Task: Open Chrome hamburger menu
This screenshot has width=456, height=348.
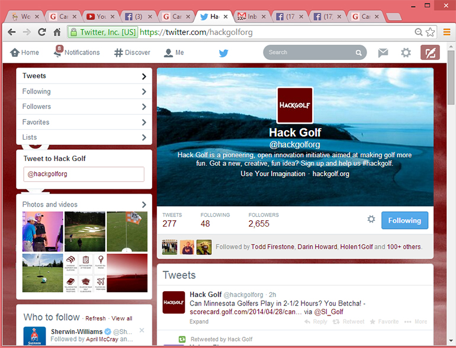Action: pos(447,32)
